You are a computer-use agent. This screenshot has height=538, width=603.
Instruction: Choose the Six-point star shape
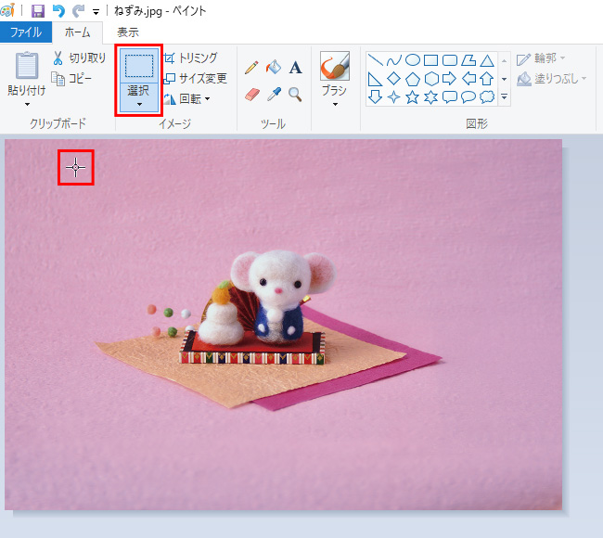click(x=431, y=96)
